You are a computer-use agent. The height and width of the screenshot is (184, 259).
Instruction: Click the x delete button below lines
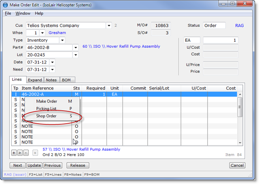tap(35, 153)
